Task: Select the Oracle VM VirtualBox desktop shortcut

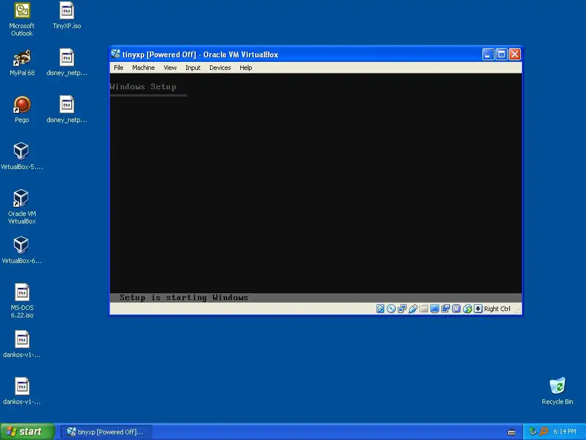Action: [x=22, y=206]
